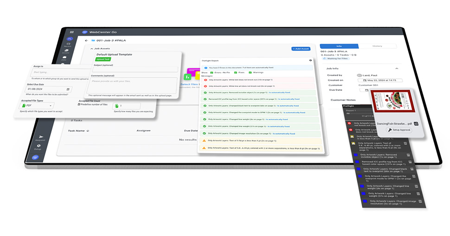Uncheck the Errors - No Fix filter
This screenshot has width=450, height=236.
(212, 72)
